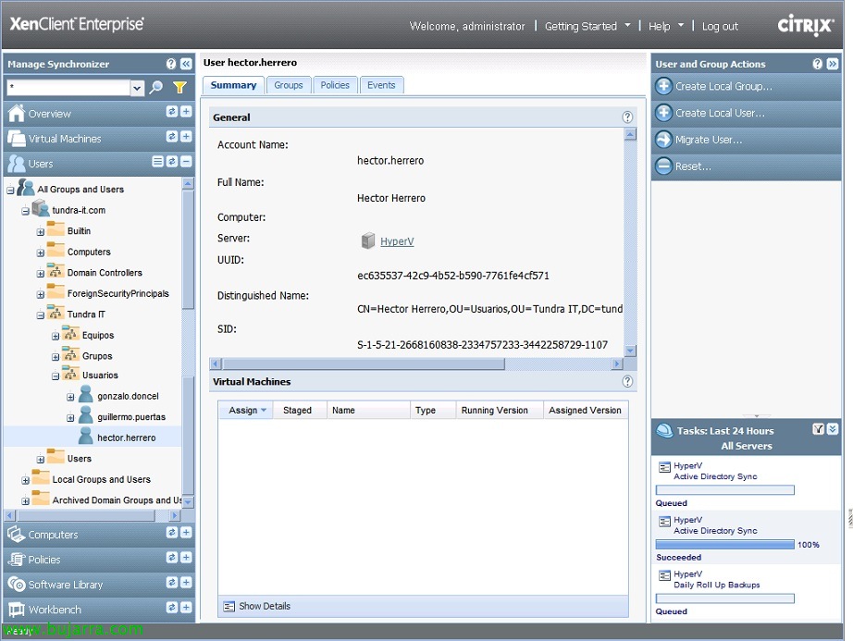
Task: Refresh the Virtual Machines section
Action: point(172,137)
